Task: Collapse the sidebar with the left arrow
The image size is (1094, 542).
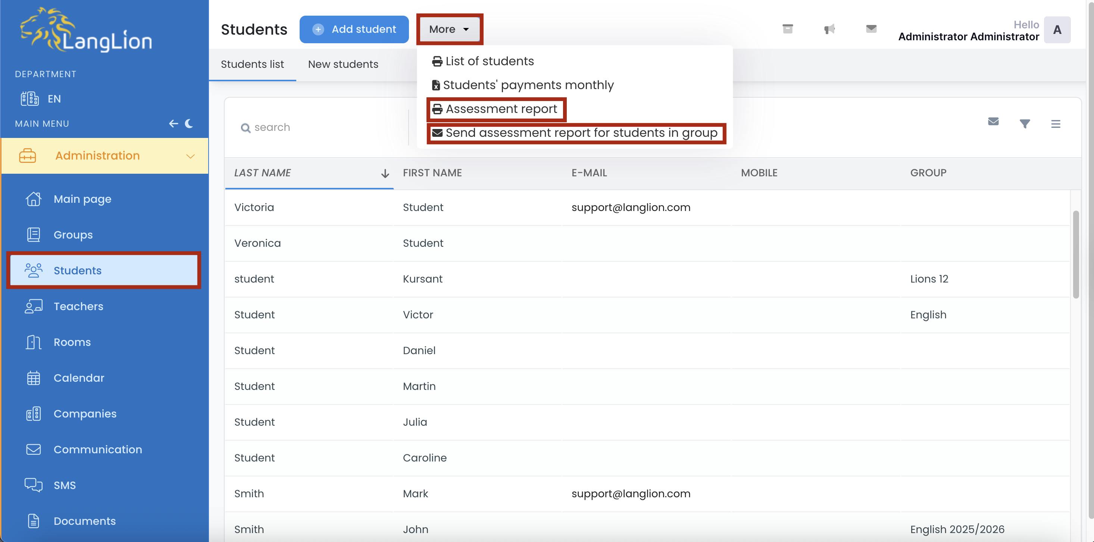Action: [x=173, y=123]
